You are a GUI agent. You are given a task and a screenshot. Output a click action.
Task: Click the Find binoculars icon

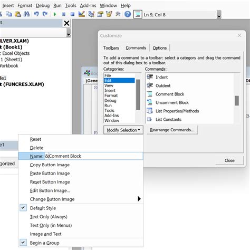[26, 14]
